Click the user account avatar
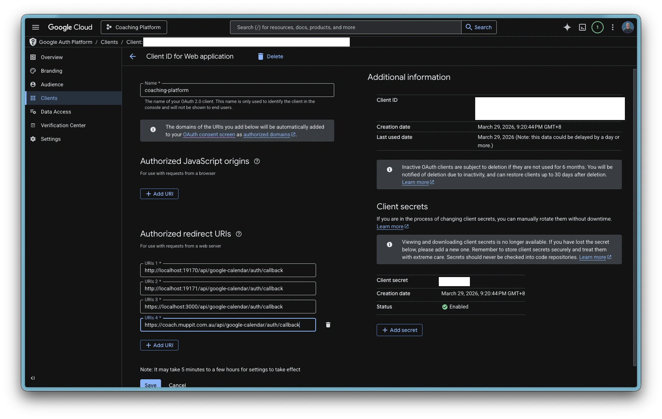This screenshot has height=419, width=662. pyautogui.click(x=628, y=27)
